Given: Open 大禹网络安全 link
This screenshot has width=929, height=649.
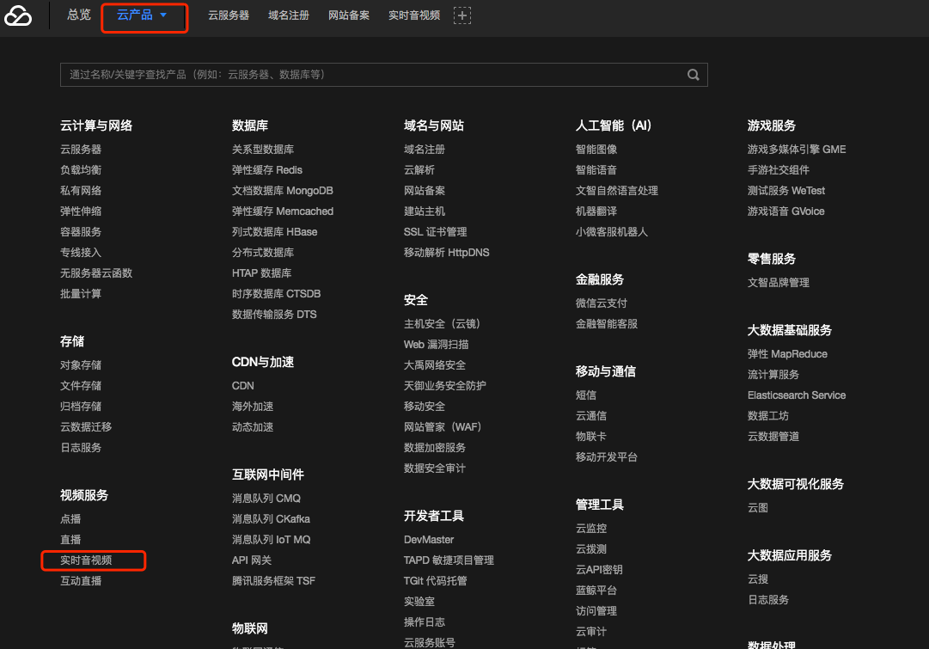Looking at the screenshot, I should click(x=434, y=365).
